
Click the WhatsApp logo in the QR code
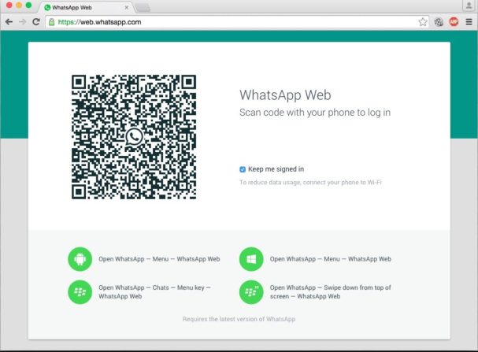[134, 137]
